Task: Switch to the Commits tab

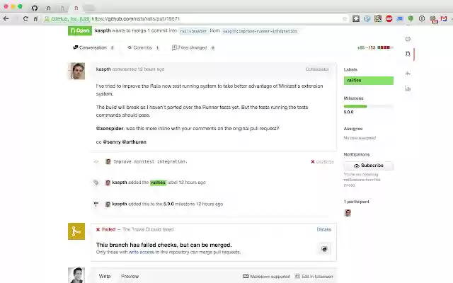Action: pos(143,47)
